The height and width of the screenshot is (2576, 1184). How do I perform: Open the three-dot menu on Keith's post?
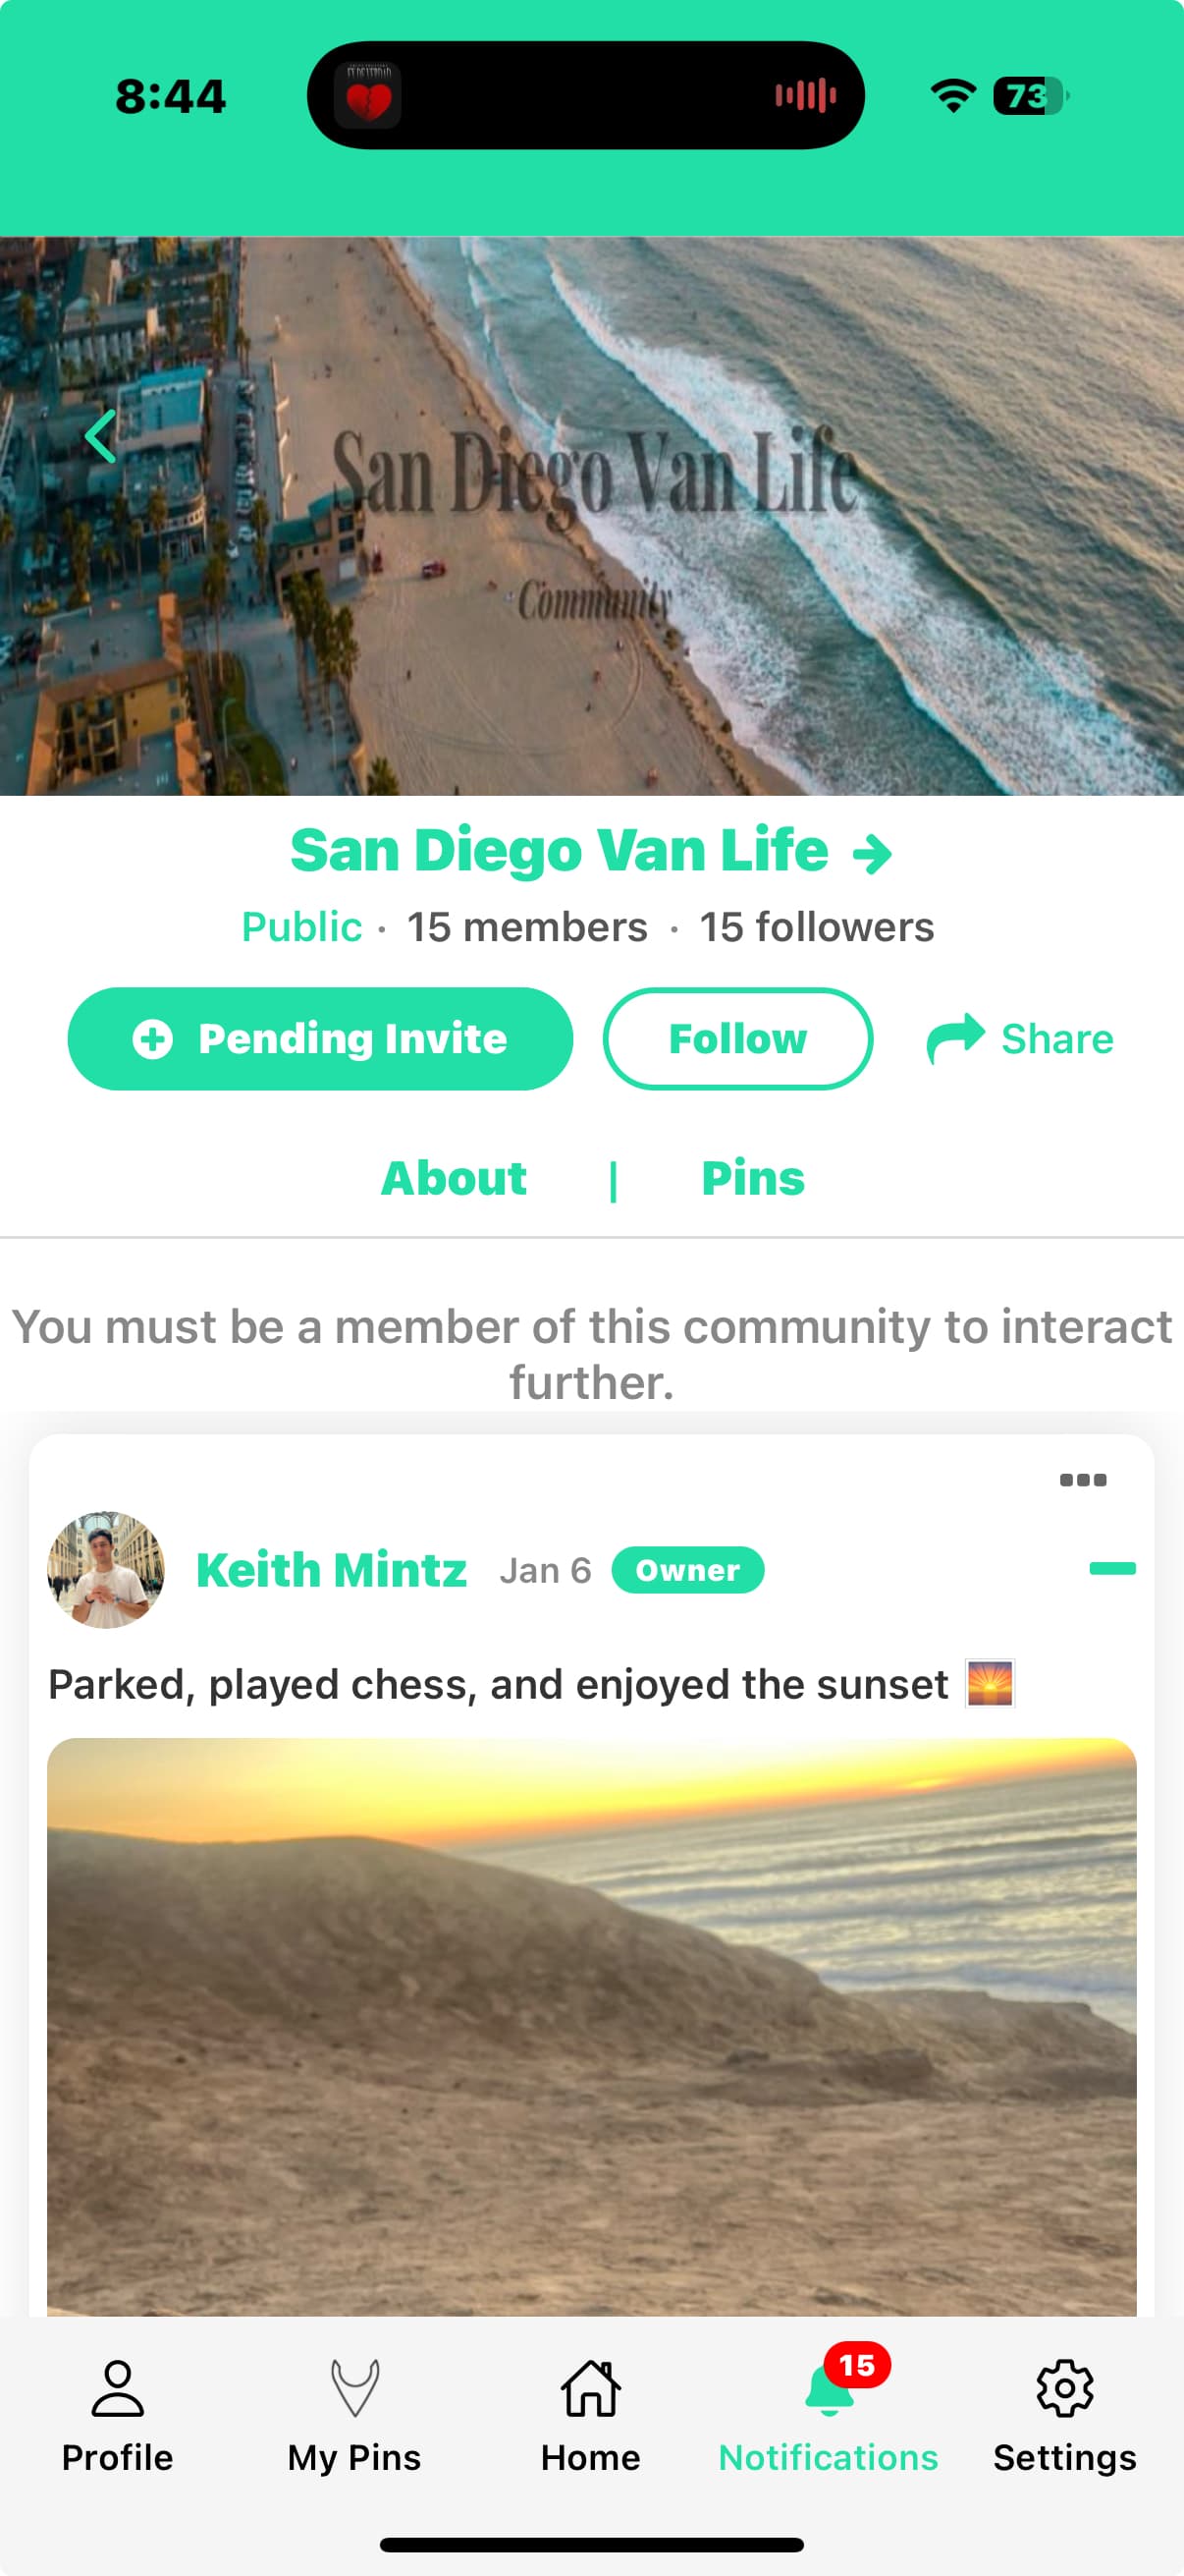click(1083, 1480)
